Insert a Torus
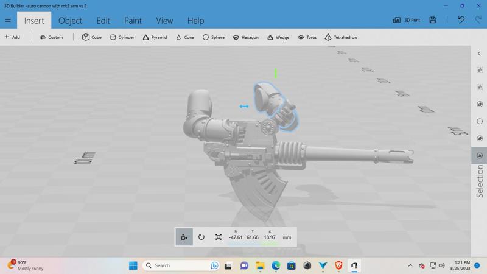The height and width of the screenshot is (274, 487). 307,37
